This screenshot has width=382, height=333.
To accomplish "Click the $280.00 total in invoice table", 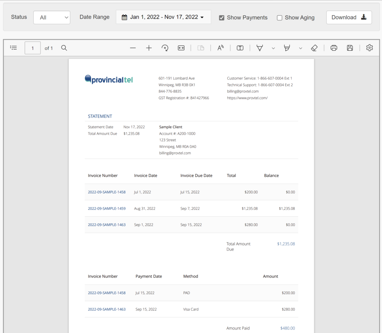I will click(x=251, y=225).
